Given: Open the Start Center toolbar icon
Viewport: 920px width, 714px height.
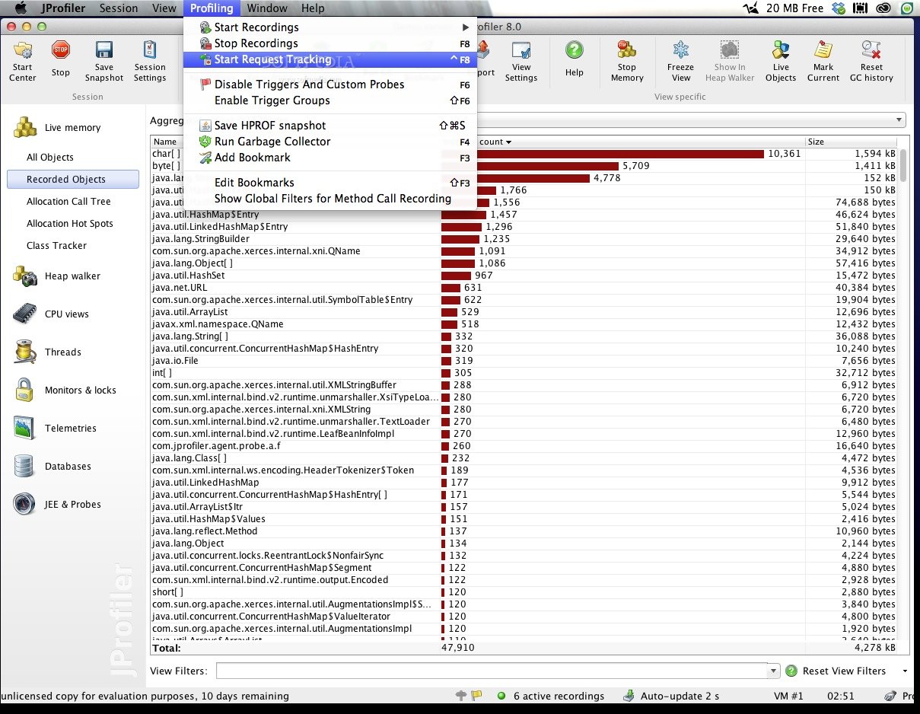Looking at the screenshot, I should [x=23, y=51].
